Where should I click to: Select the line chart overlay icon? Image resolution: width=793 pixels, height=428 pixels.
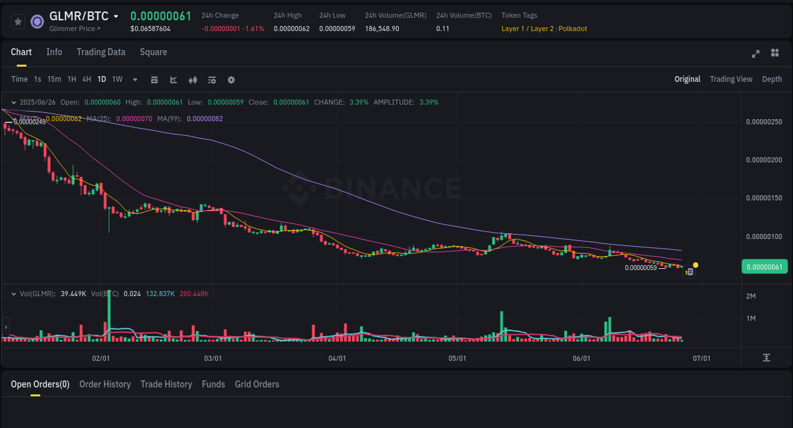173,79
